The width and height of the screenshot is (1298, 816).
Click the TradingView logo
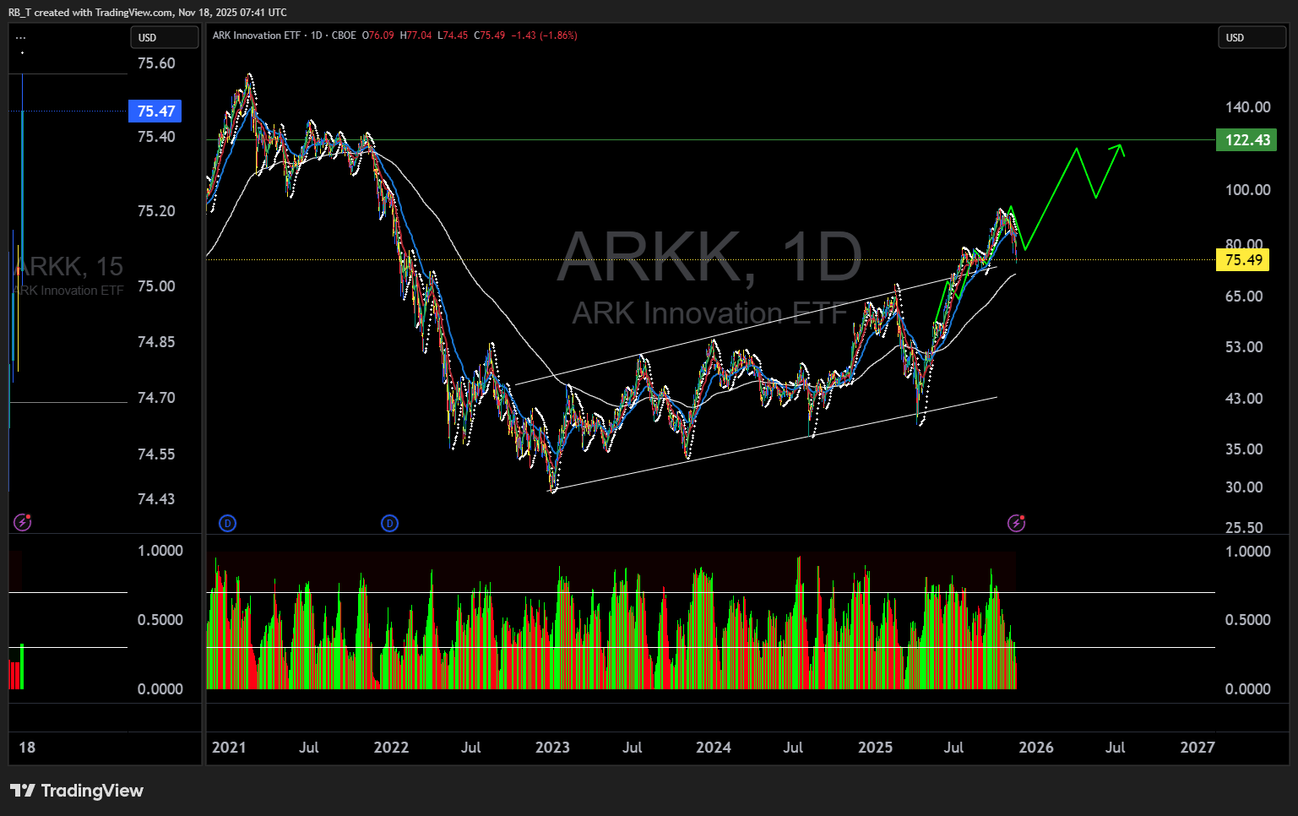[77, 791]
